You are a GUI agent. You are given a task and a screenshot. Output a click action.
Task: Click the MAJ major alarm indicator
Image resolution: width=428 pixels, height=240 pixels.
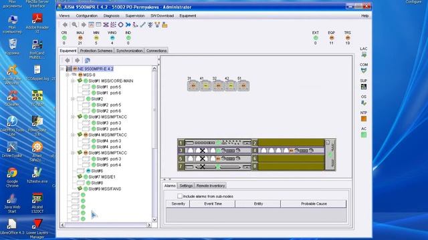(x=80, y=38)
